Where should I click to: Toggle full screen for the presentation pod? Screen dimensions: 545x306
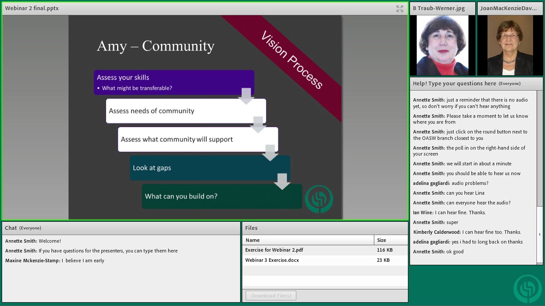tap(399, 8)
